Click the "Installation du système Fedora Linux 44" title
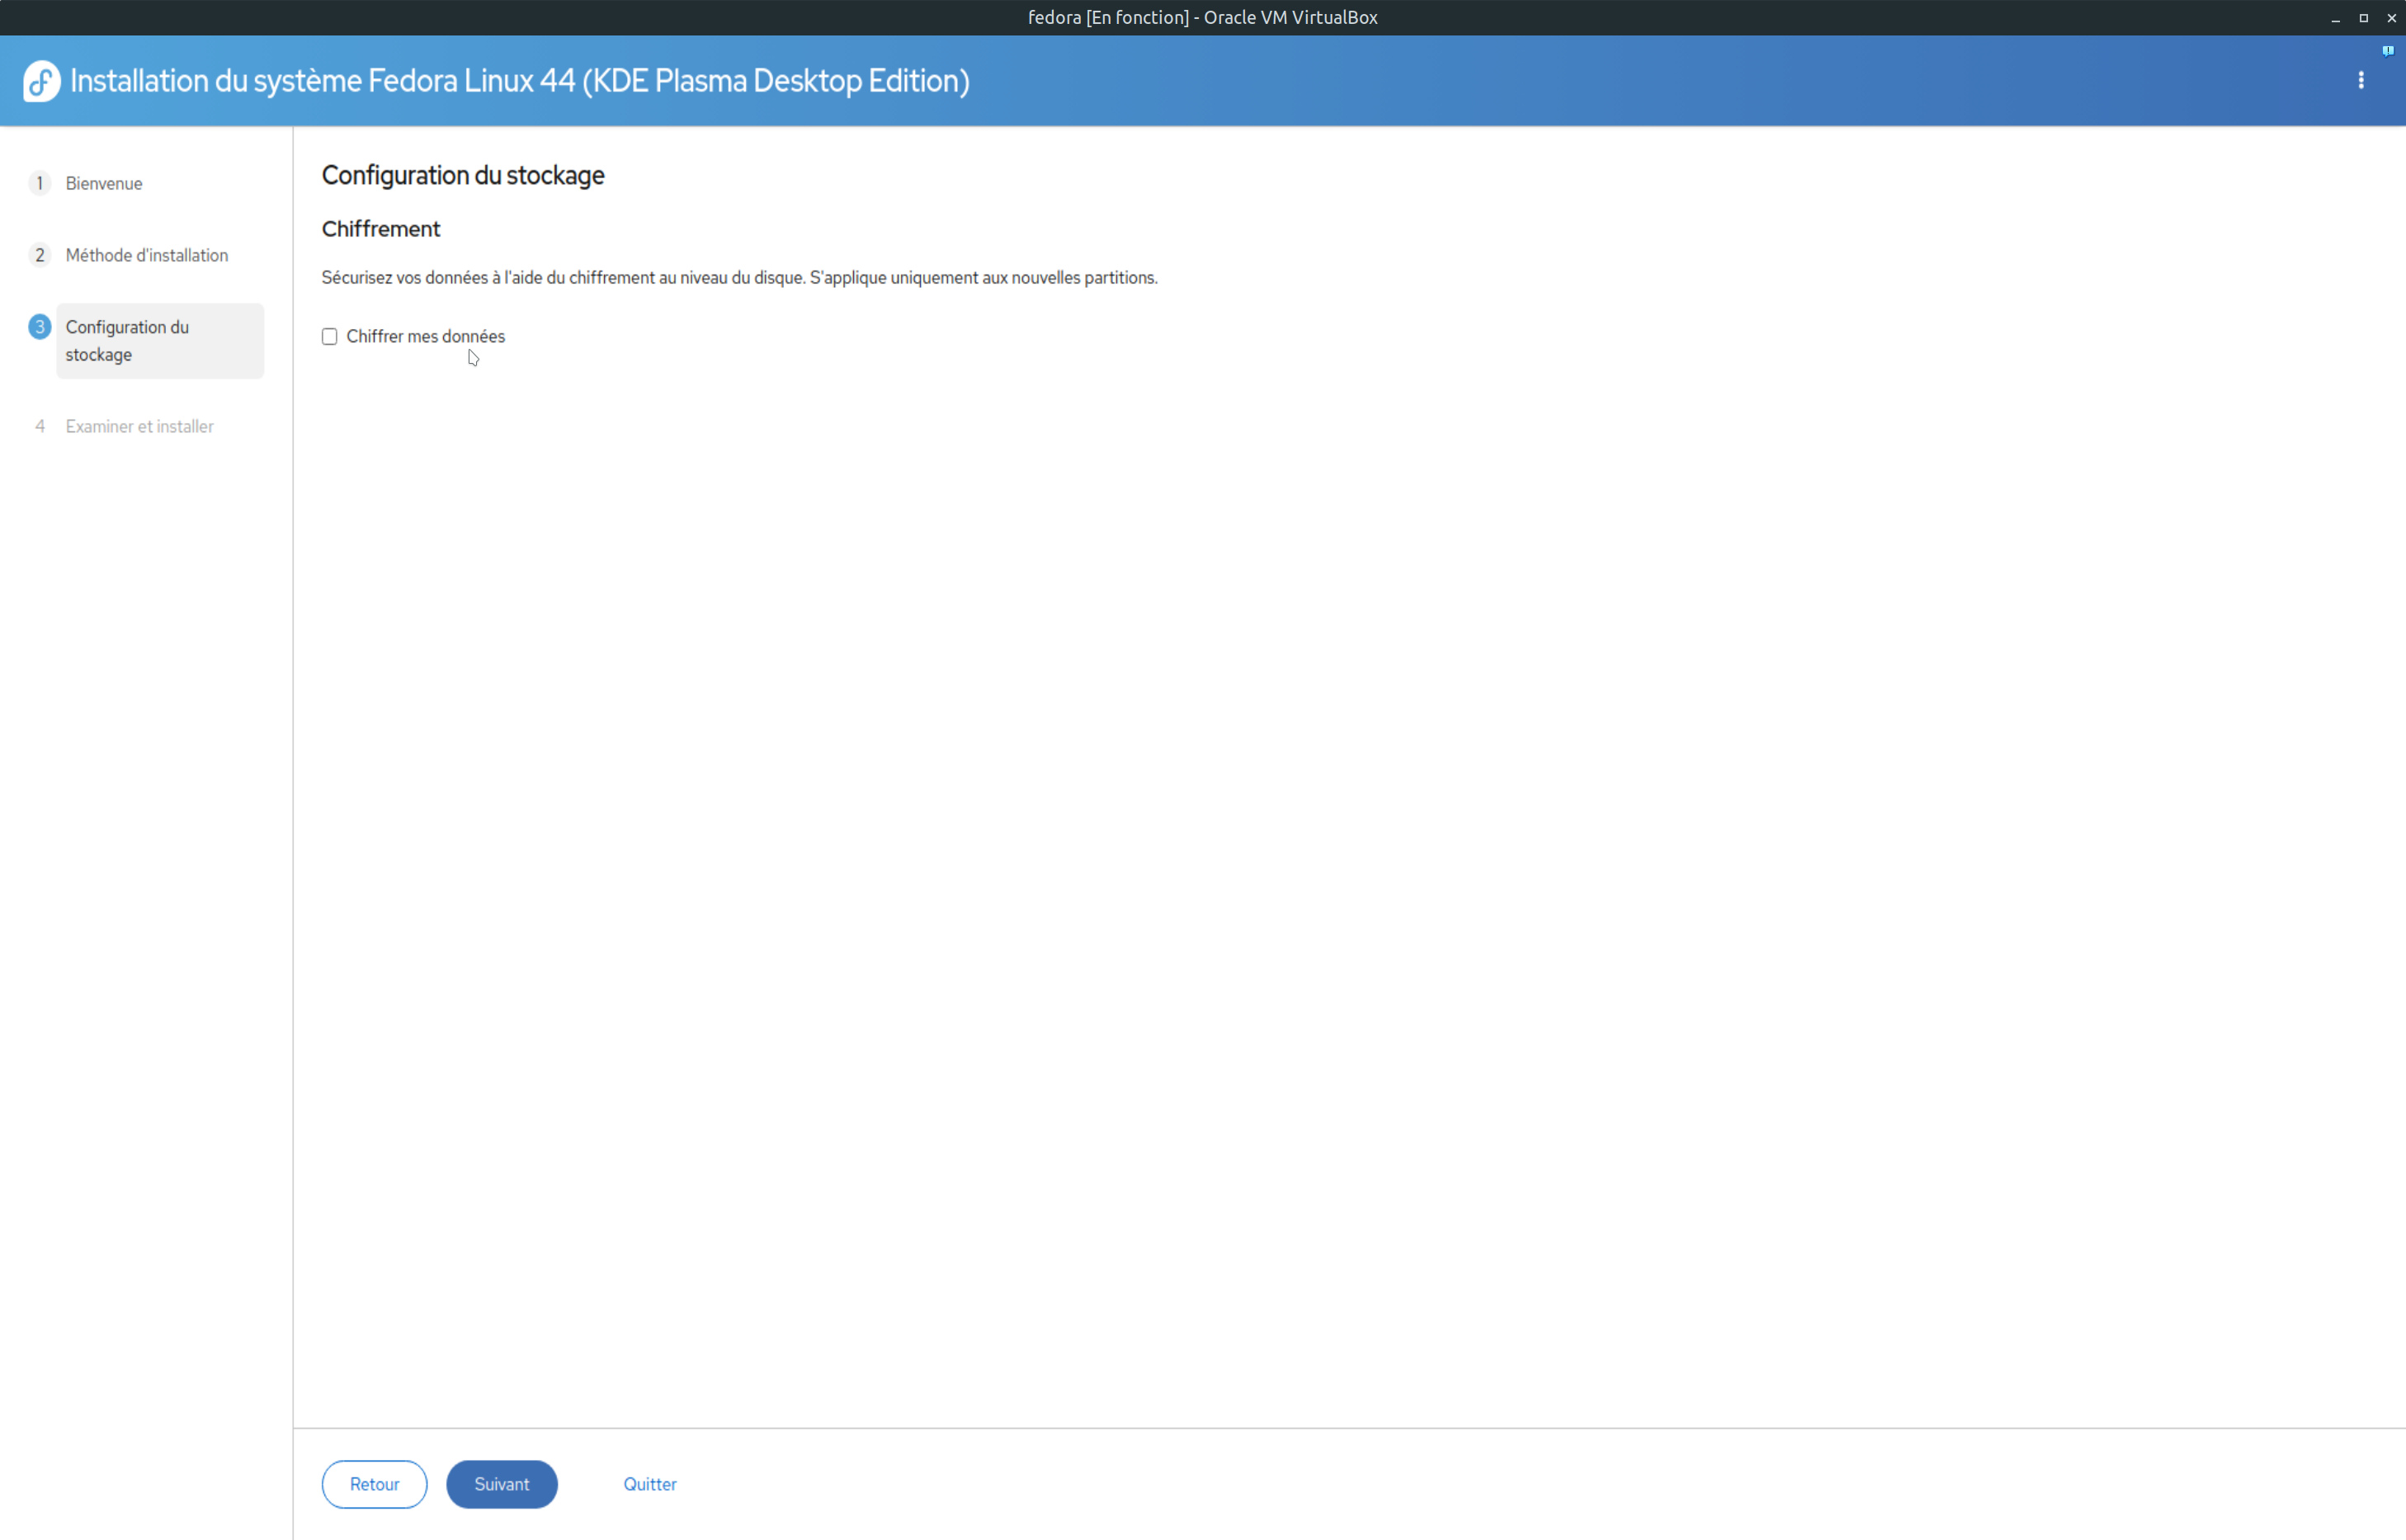 tap(520, 81)
